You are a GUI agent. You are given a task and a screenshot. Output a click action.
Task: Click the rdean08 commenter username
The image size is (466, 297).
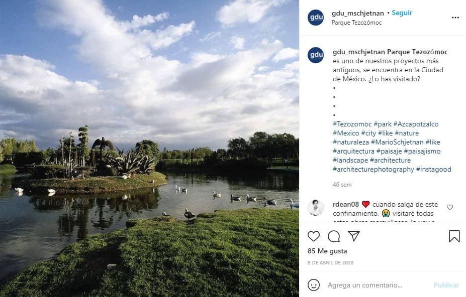coord(346,204)
